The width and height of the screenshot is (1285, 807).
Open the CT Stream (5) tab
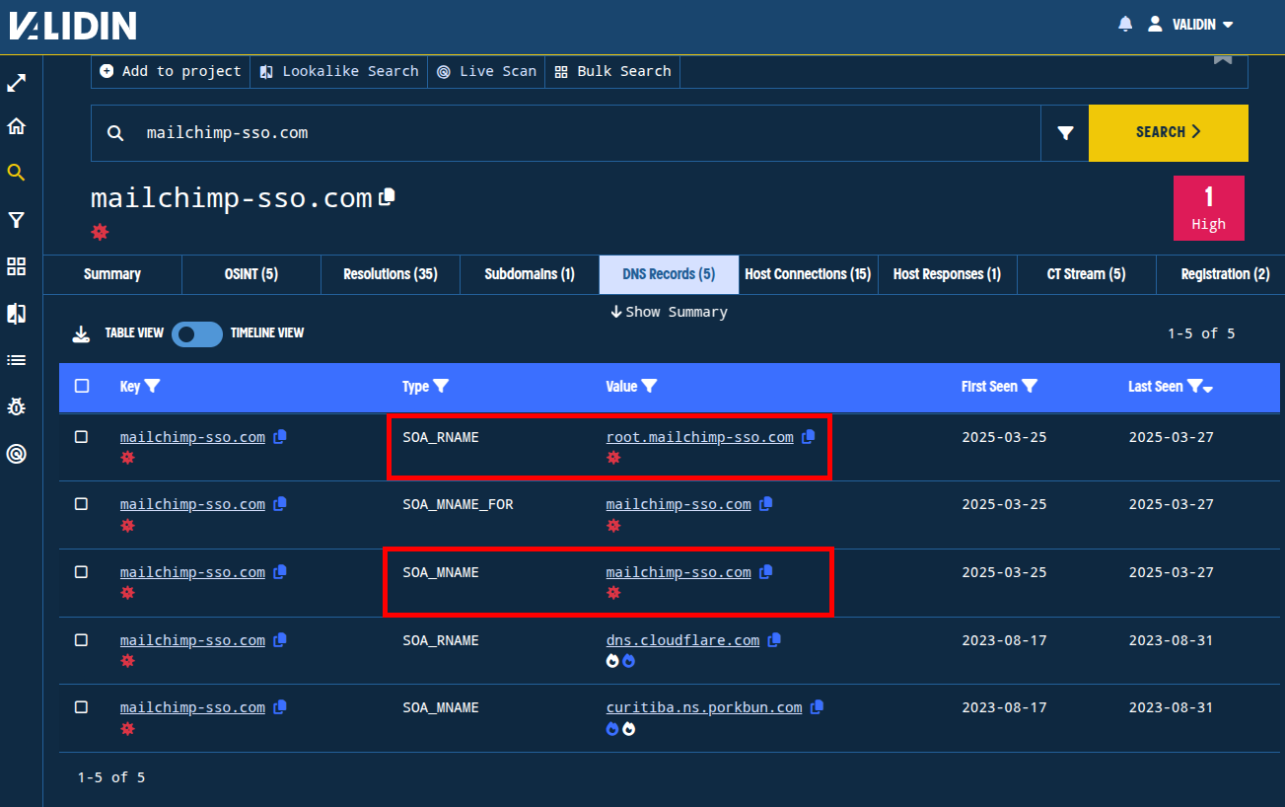[x=1086, y=274]
